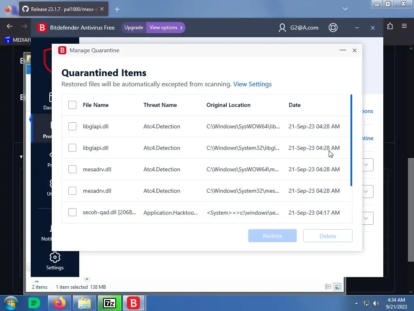Click the Bitdefender logo in Manage Quarantine dialog
The width and height of the screenshot is (414, 311).
tap(62, 50)
